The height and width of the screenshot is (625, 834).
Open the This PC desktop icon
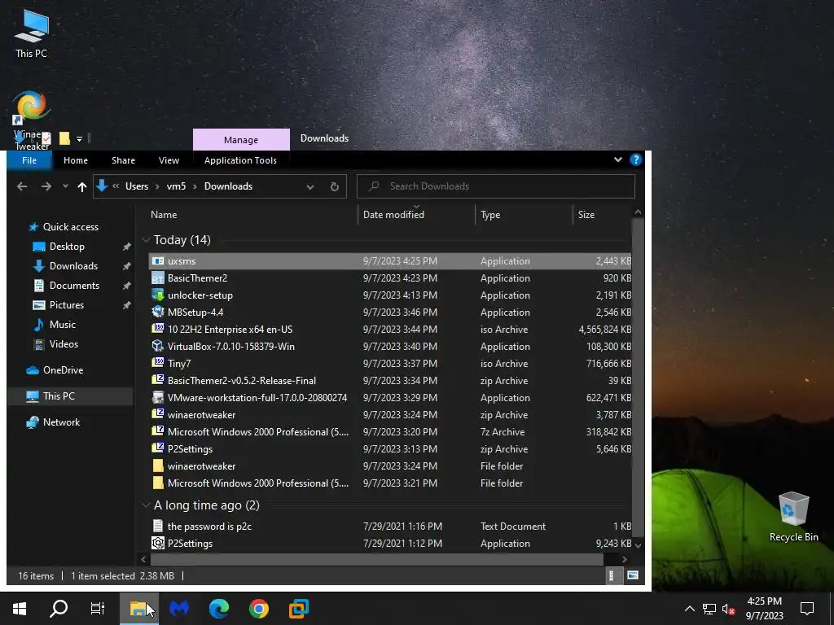(x=32, y=33)
